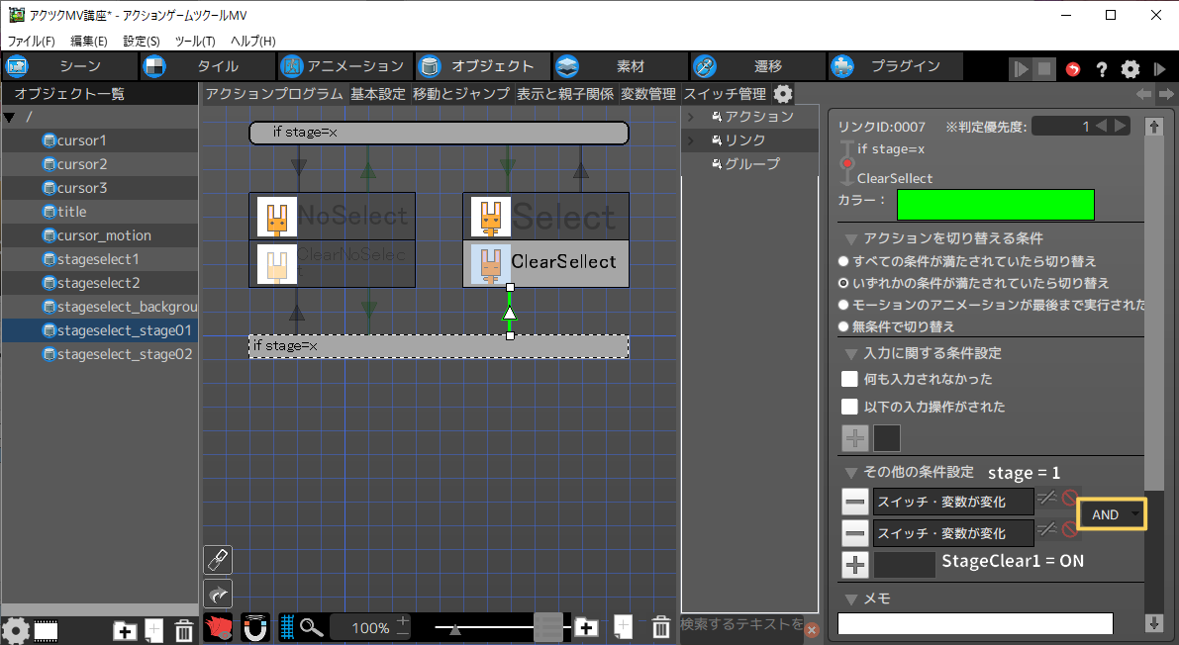Select stageselect_stage02 in object list

124,354
